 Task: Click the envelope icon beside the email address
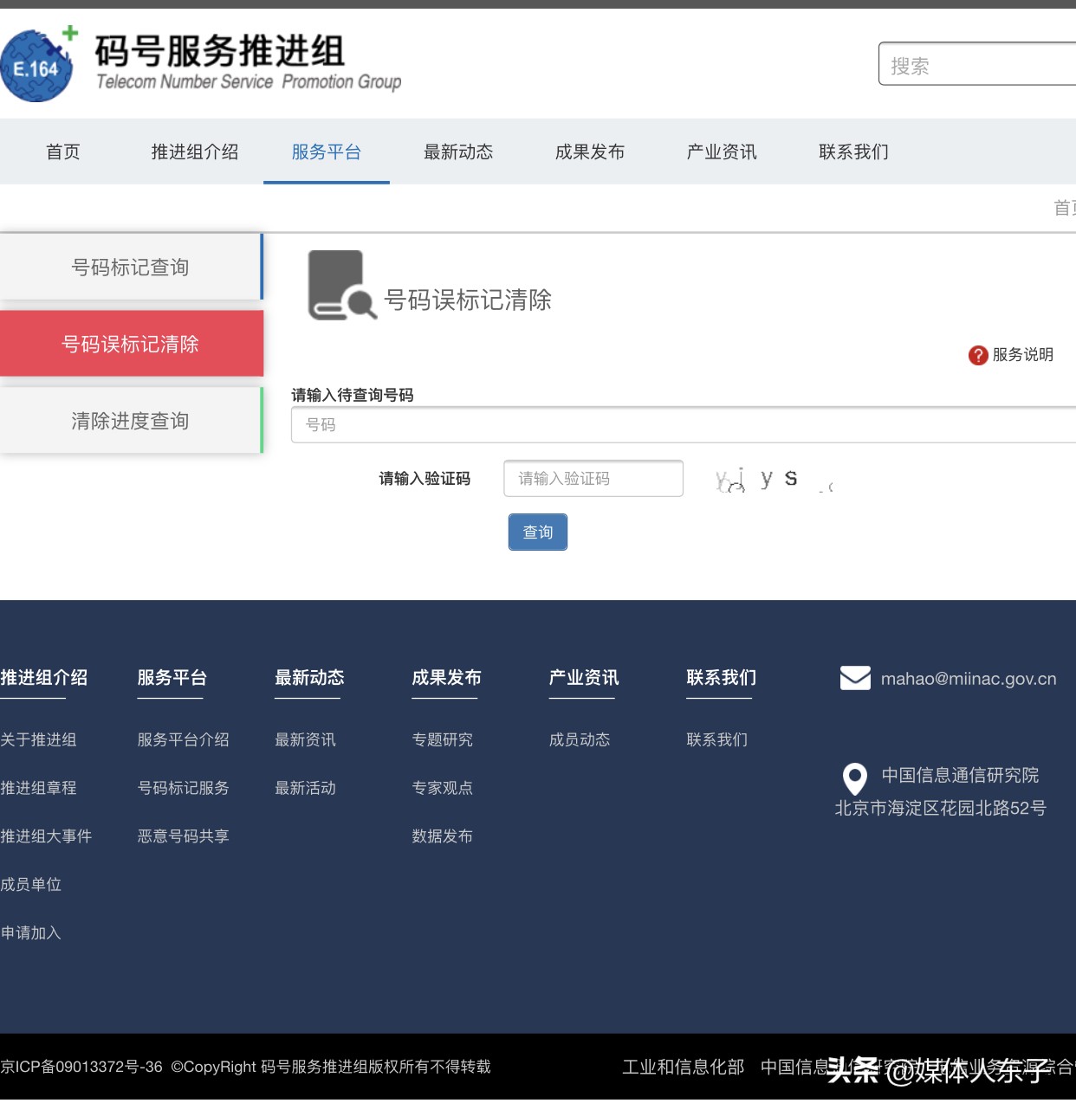click(x=855, y=679)
